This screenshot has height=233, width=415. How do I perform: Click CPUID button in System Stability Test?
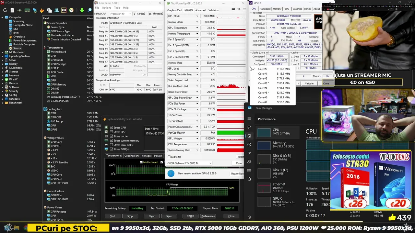coord(190,216)
